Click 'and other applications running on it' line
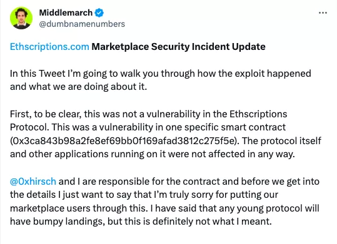Viewport: 337px width, 244px height. click(x=153, y=154)
